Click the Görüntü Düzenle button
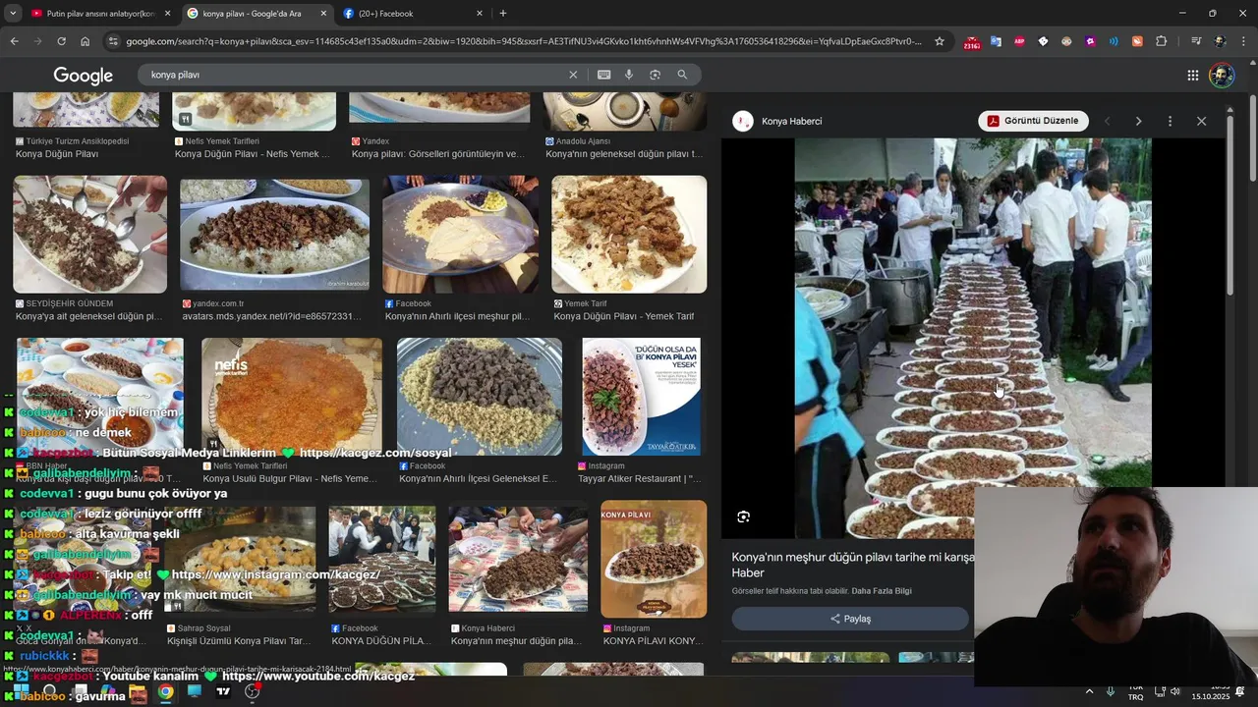 pyautogui.click(x=1033, y=121)
